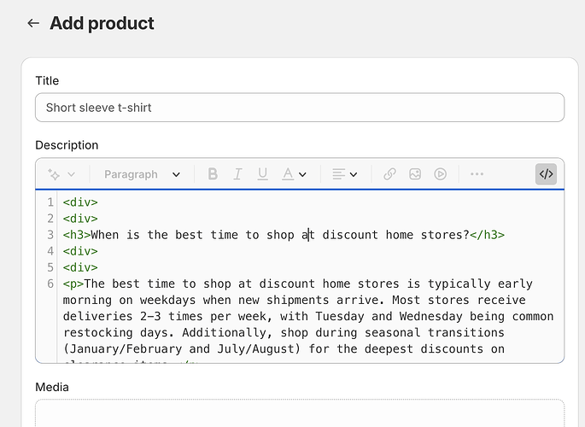Go back using the arrow icon
This screenshot has width=585, height=427.
(33, 23)
